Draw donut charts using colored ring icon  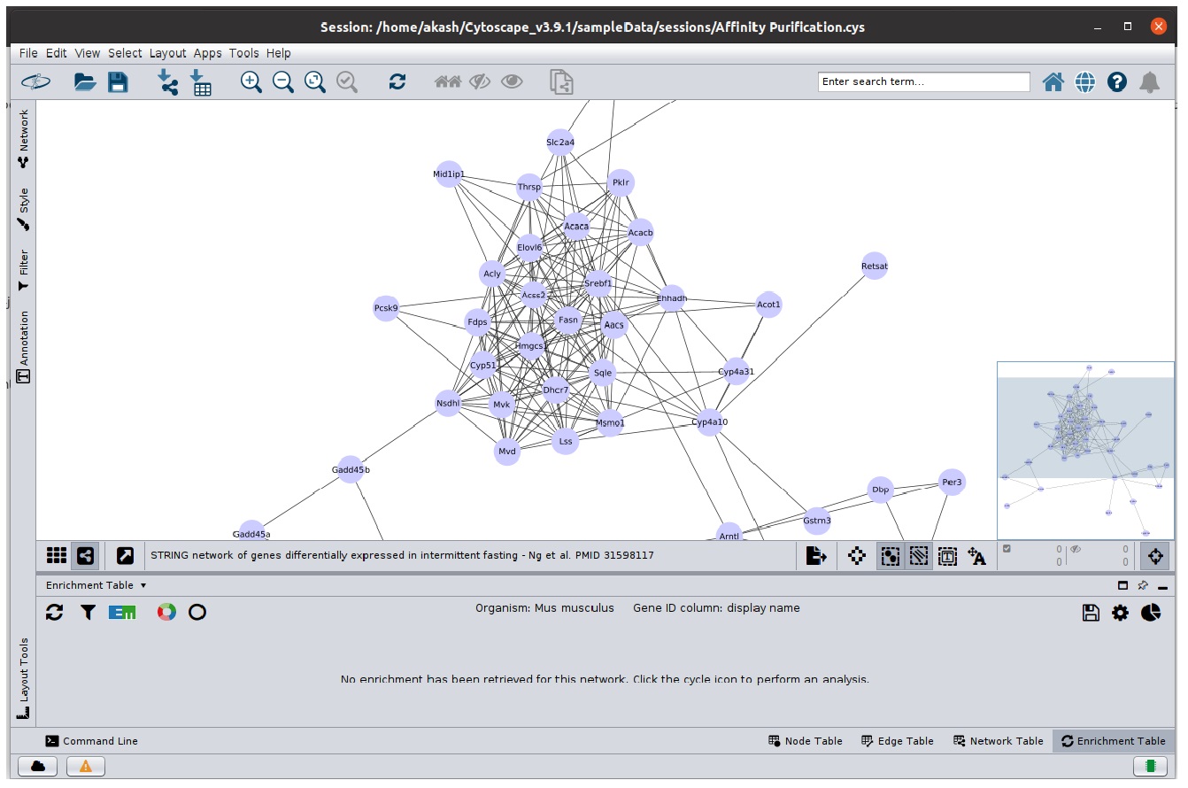(166, 612)
